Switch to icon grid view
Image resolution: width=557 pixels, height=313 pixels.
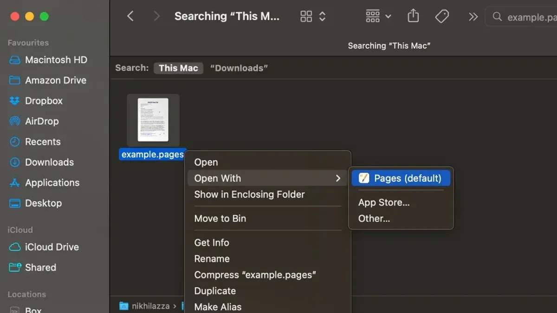[306, 17]
